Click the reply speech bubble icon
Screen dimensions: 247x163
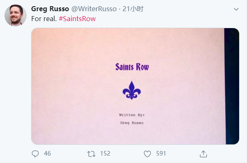[35, 154]
